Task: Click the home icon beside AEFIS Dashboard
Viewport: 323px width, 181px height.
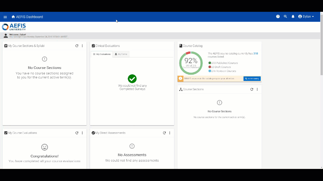Action: 13,17
